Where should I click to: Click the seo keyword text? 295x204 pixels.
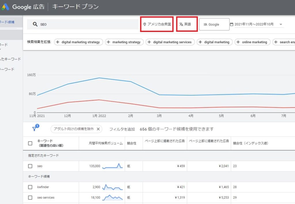[40, 166]
